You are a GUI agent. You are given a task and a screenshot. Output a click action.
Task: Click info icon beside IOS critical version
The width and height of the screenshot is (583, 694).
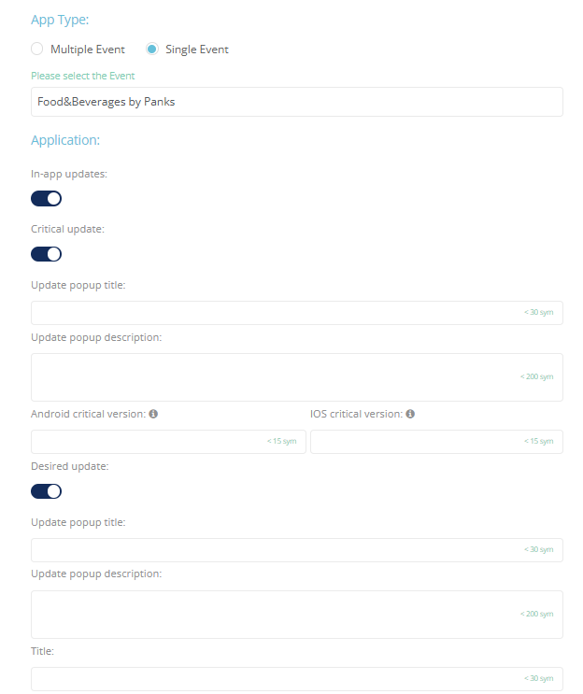(x=410, y=414)
